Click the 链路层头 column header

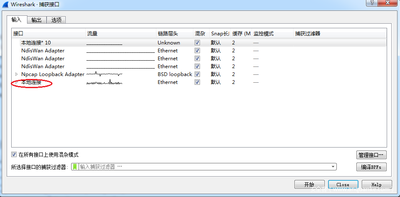click(x=175, y=33)
